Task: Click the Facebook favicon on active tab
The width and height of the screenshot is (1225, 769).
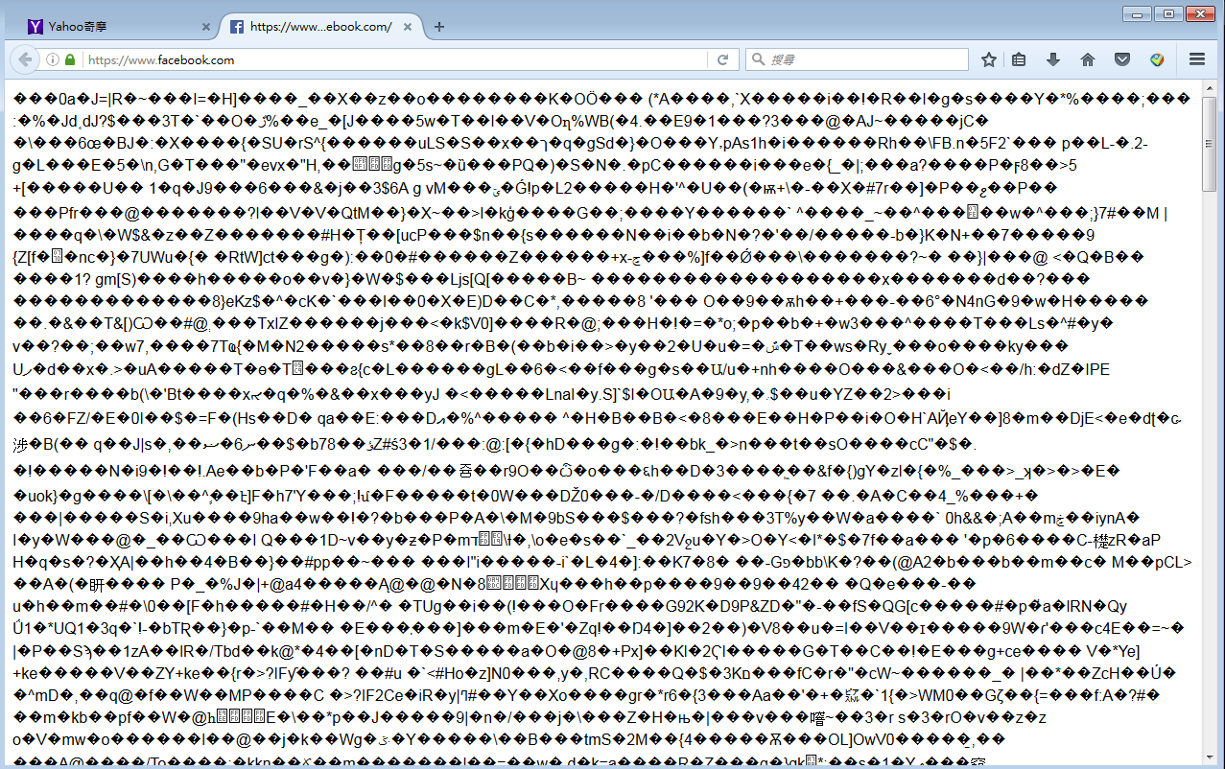Action: click(237, 27)
